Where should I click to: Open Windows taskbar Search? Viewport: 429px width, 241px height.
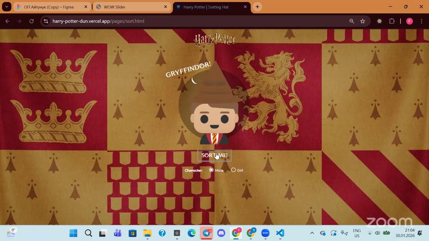(88, 233)
